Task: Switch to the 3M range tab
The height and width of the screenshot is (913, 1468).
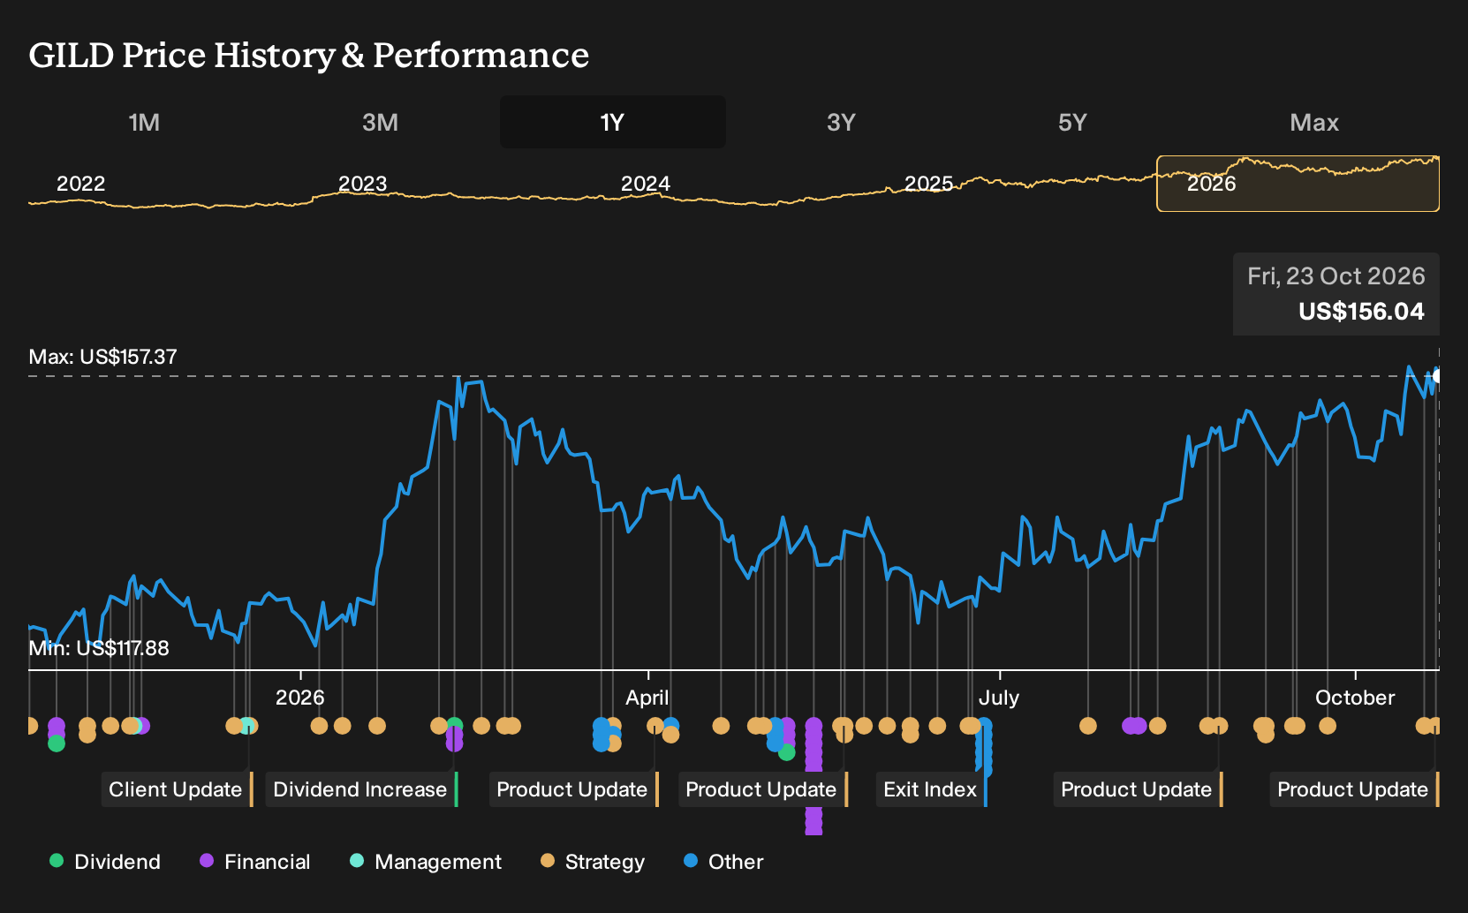Action: (380, 122)
